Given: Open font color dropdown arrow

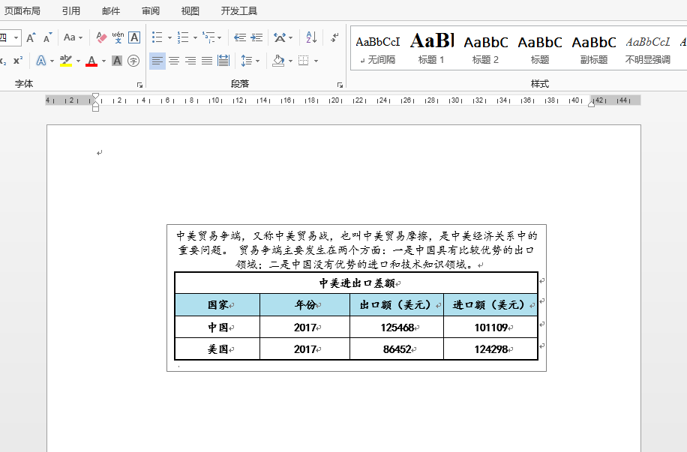Looking at the screenshot, I should point(103,61).
